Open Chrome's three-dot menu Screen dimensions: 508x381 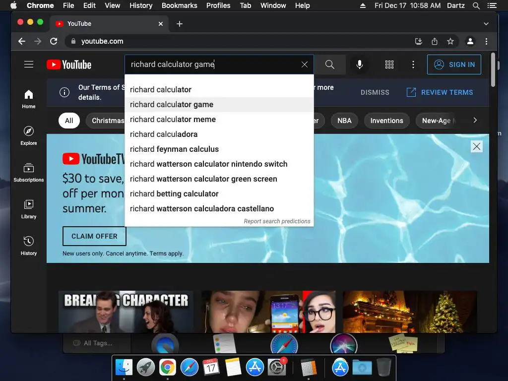(x=486, y=41)
